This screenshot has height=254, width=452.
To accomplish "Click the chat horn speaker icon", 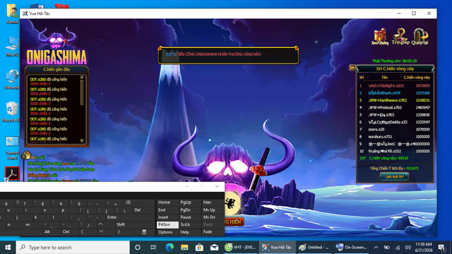I will pos(26,155).
